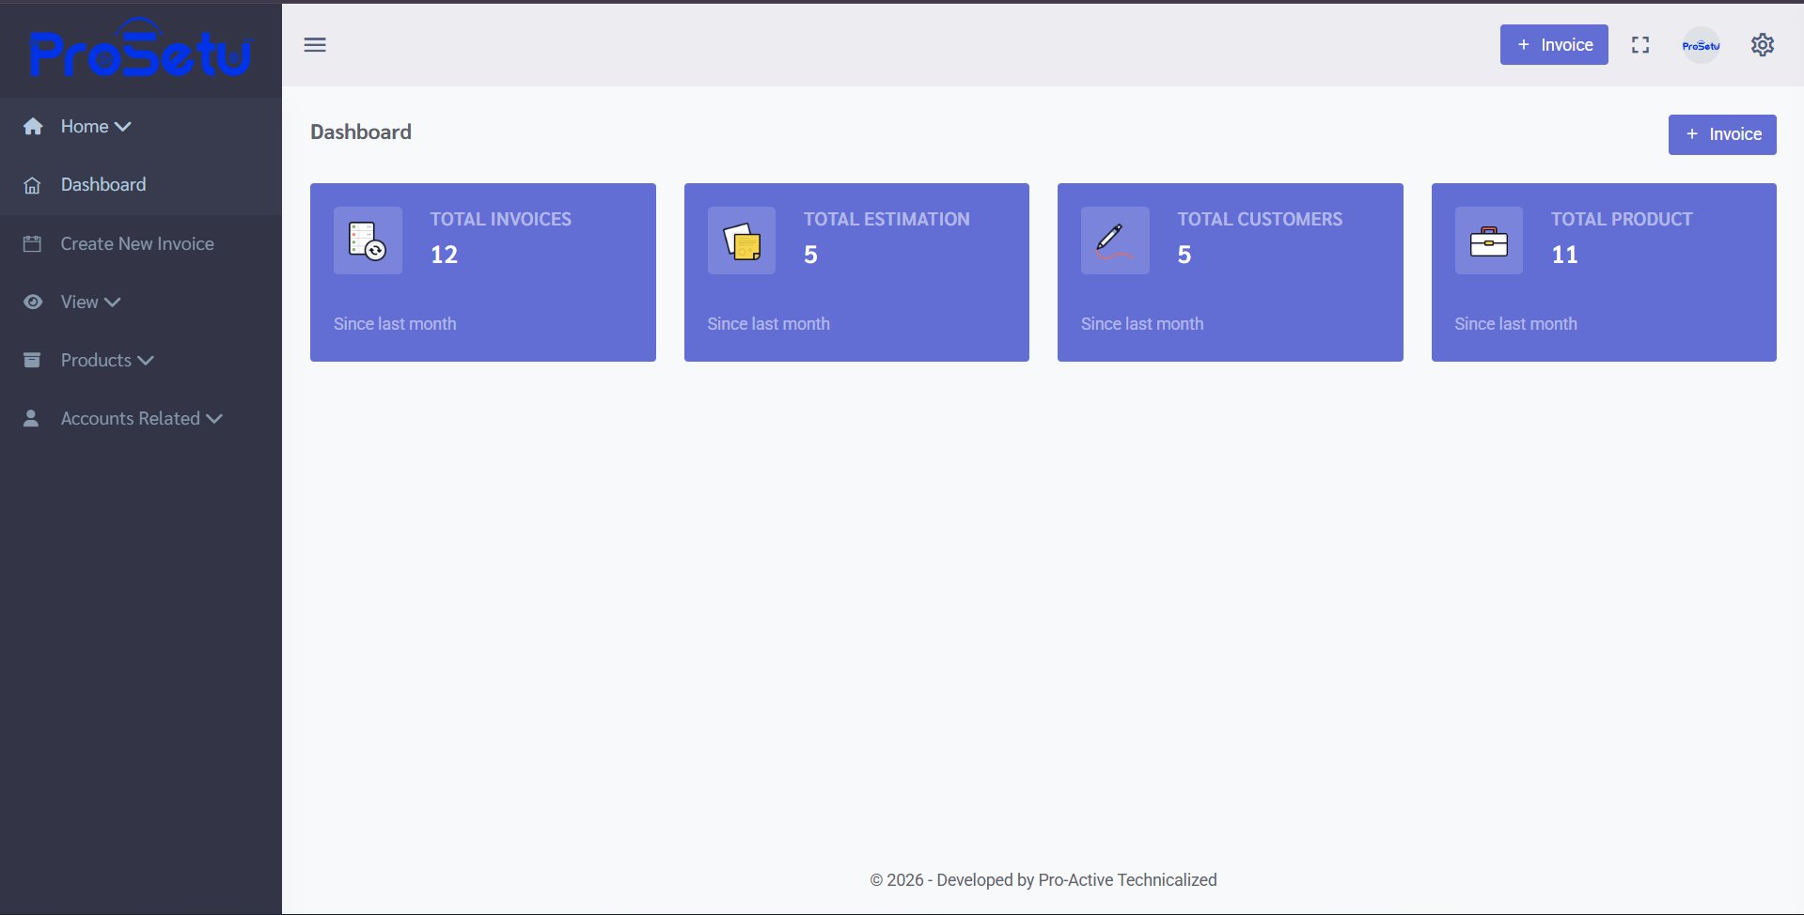Screen dimensions: 1804x915
Task: Open settings with the gear icon
Action: [x=1763, y=45]
